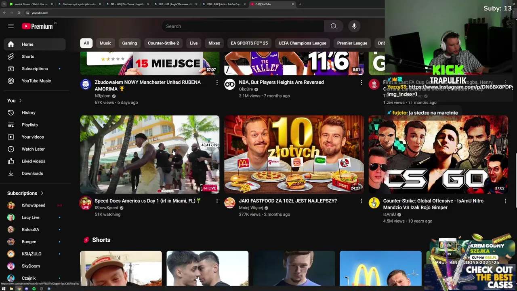Open options for NBA Heights Reversed video
Screen dimensions: 517x291
[x=361, y=82]
